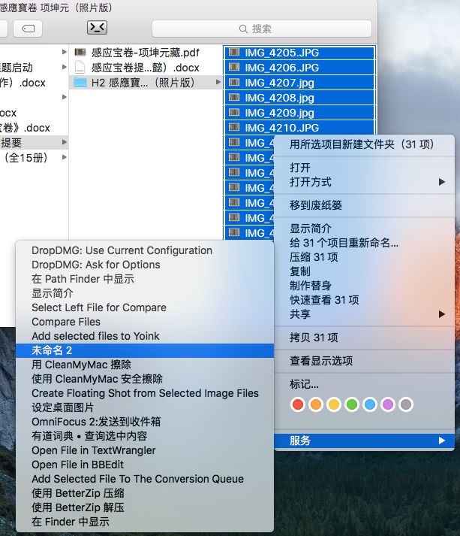Click the PDF icon of 感应宝卷-项坤元藏.pdf
460x536 pixels.
(80, 53)
